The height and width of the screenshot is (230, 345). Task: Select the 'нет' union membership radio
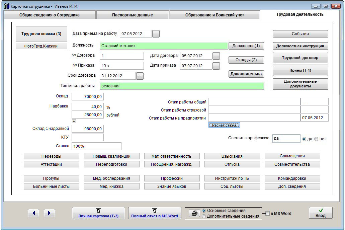tap(316, 139)
